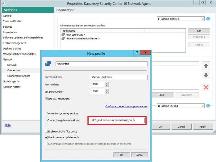Open the Update agents section
This screenshot has width=216, height=162.
(11, 81)
